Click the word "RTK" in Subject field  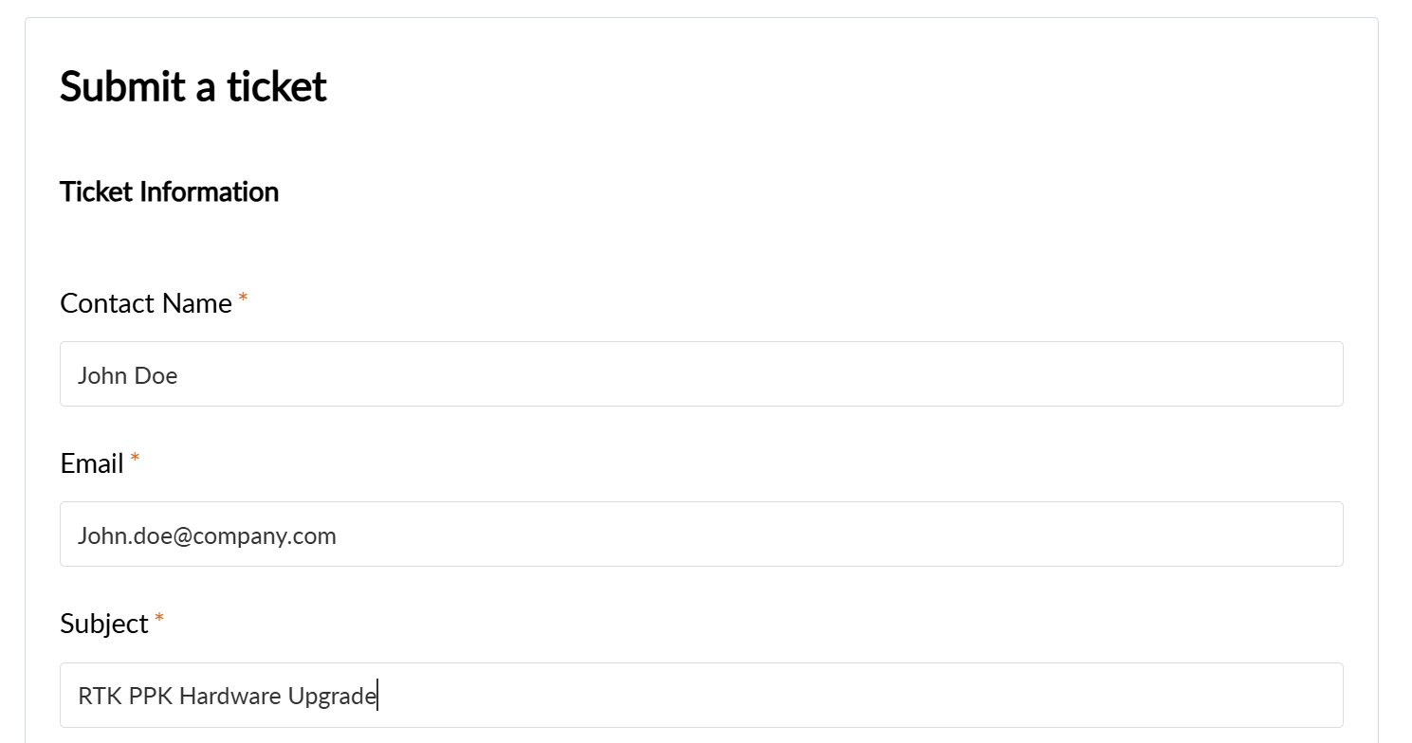(100, 696)
